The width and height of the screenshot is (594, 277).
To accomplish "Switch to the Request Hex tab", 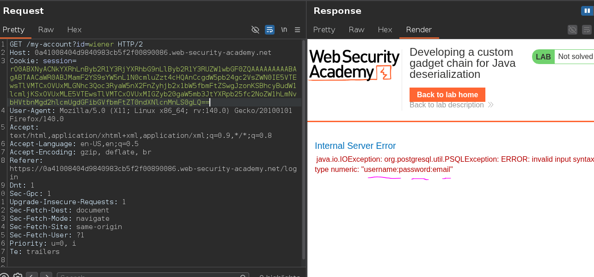I will pyautogui.click(x=74, y=29).
